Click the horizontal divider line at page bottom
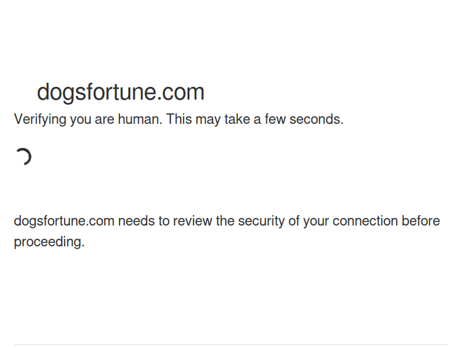 (231, 345)
